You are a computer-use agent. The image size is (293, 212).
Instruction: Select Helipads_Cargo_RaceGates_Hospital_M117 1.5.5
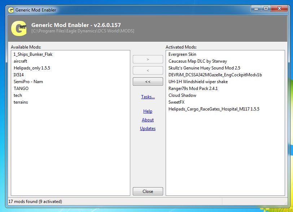214,109
